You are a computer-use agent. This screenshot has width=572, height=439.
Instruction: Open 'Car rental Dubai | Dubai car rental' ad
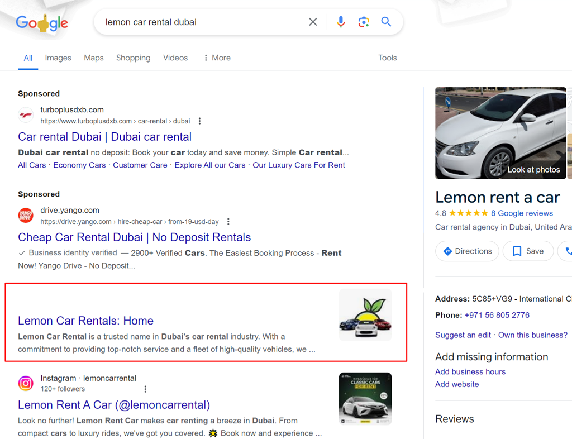point(104,137)
